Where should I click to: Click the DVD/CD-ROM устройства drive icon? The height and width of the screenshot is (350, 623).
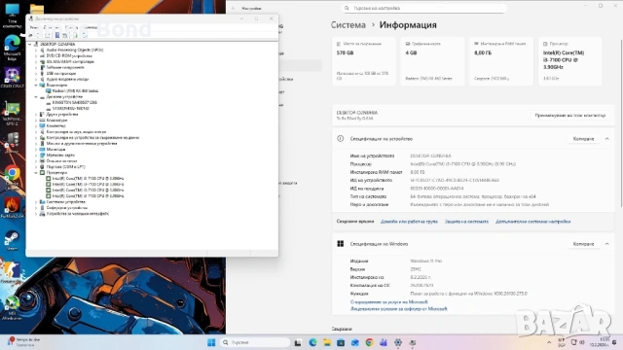point(42,56)
